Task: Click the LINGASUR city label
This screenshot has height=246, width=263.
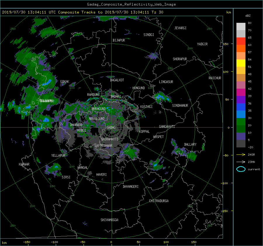Action: (166, 82)
